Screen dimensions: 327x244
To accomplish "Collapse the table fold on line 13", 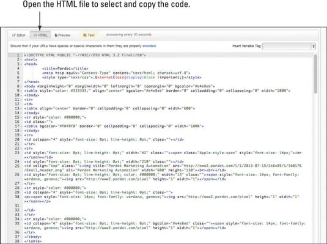I will tap(21, 108).
